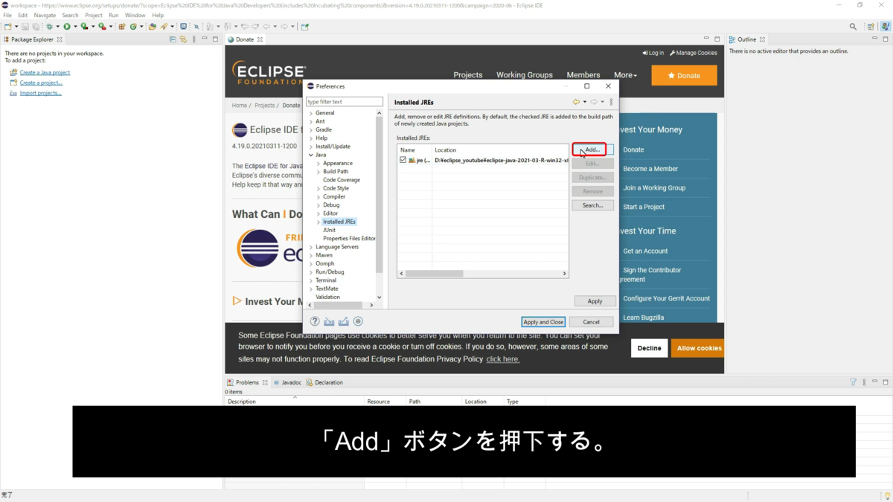The image size is (893, 502).
Task: Click the Debug bug icon in toolbar
Action: (49, 27)
